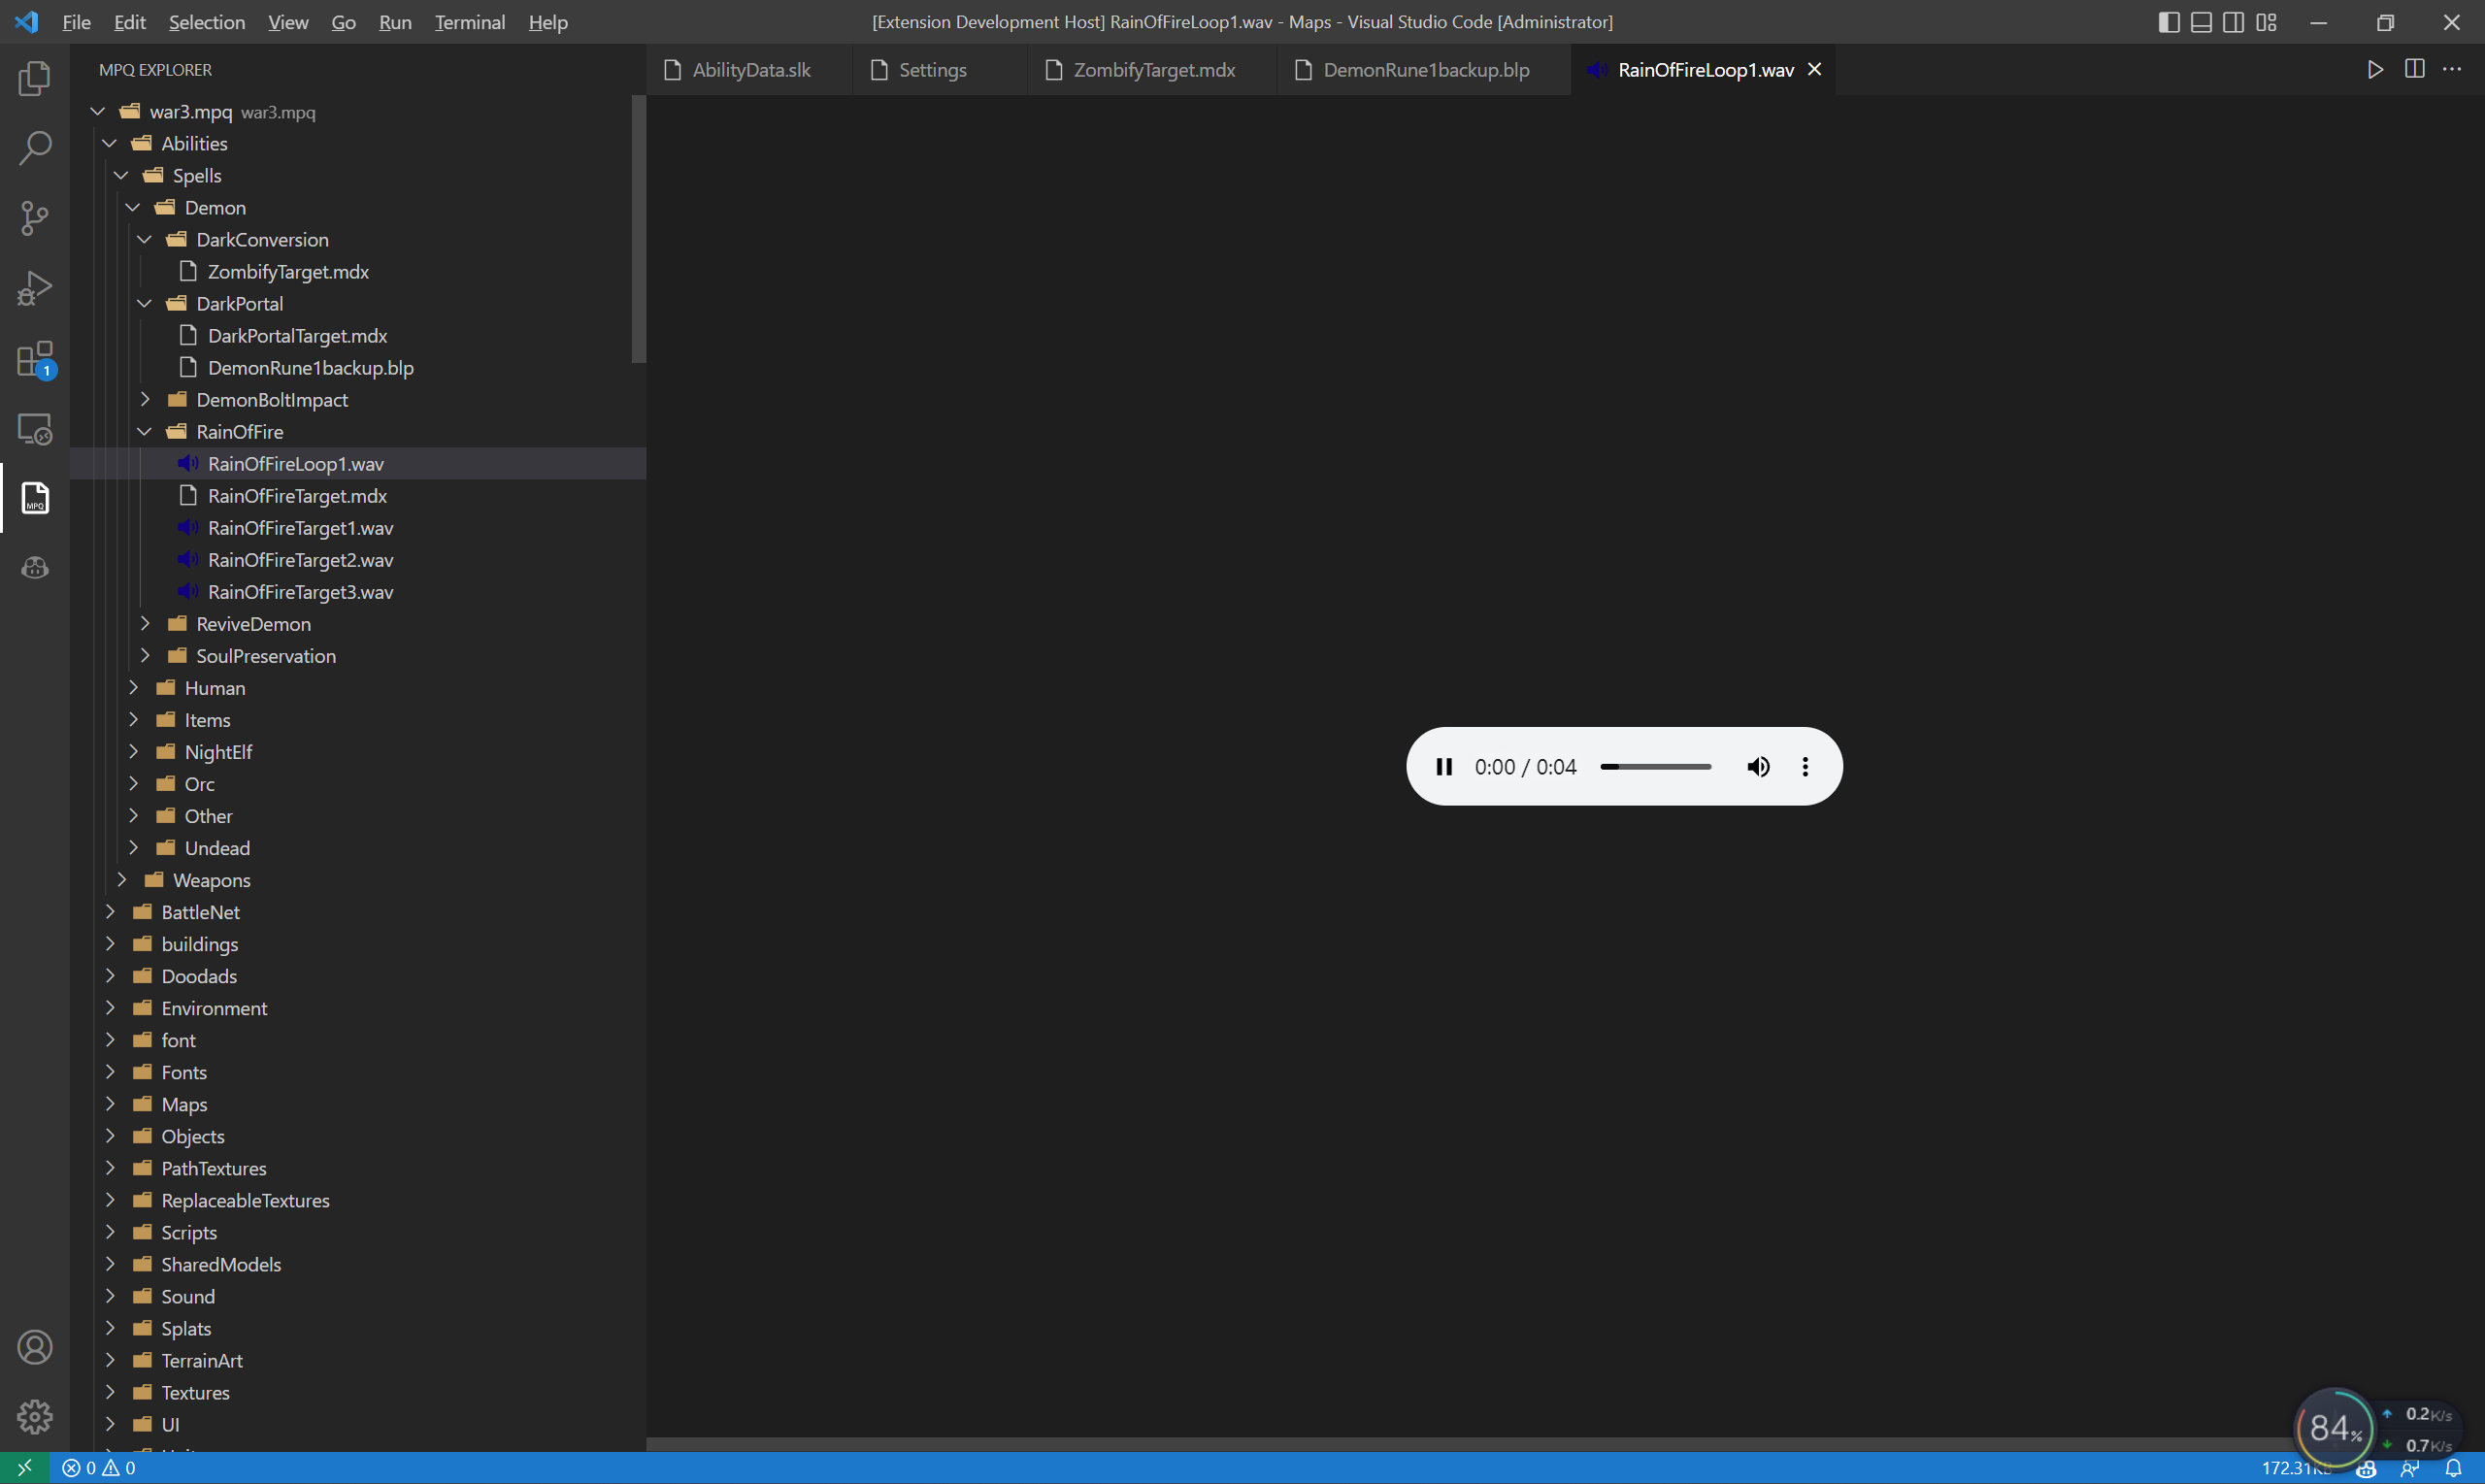This screenshot has width=2485, height=1484.
Task: Open Accounts menu icon
Action: 35,1347
